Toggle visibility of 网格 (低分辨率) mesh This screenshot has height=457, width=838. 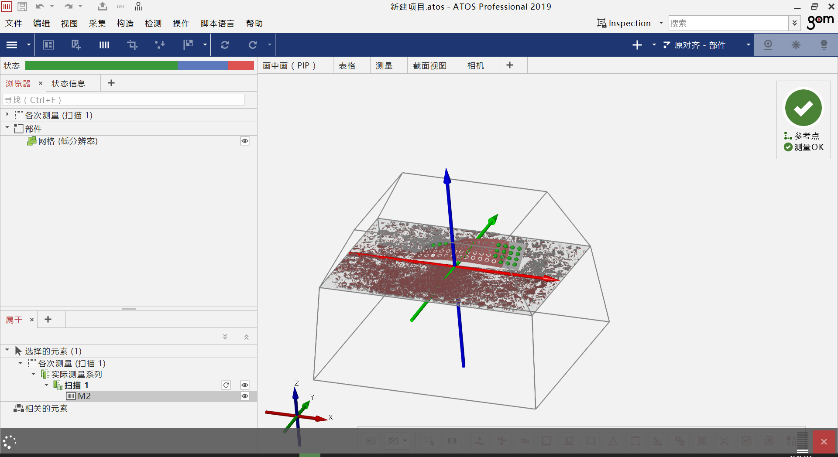click(x=245, y=141)
